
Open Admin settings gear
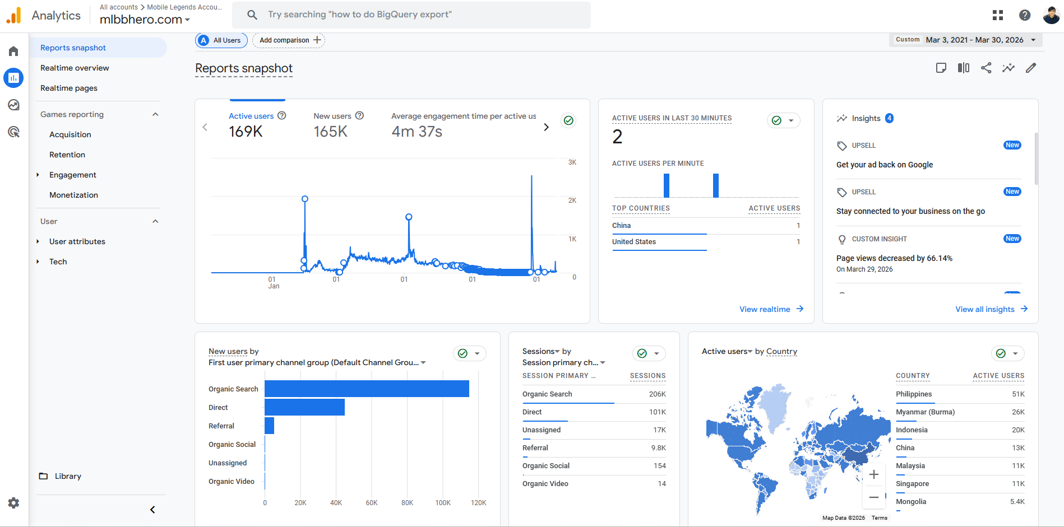(13, 503)
